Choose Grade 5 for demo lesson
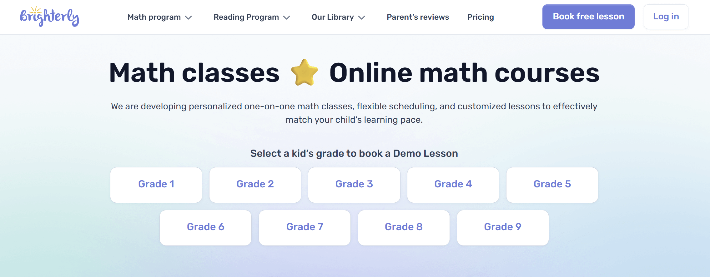Screen dimensions: 710x277 click(552, 185)
